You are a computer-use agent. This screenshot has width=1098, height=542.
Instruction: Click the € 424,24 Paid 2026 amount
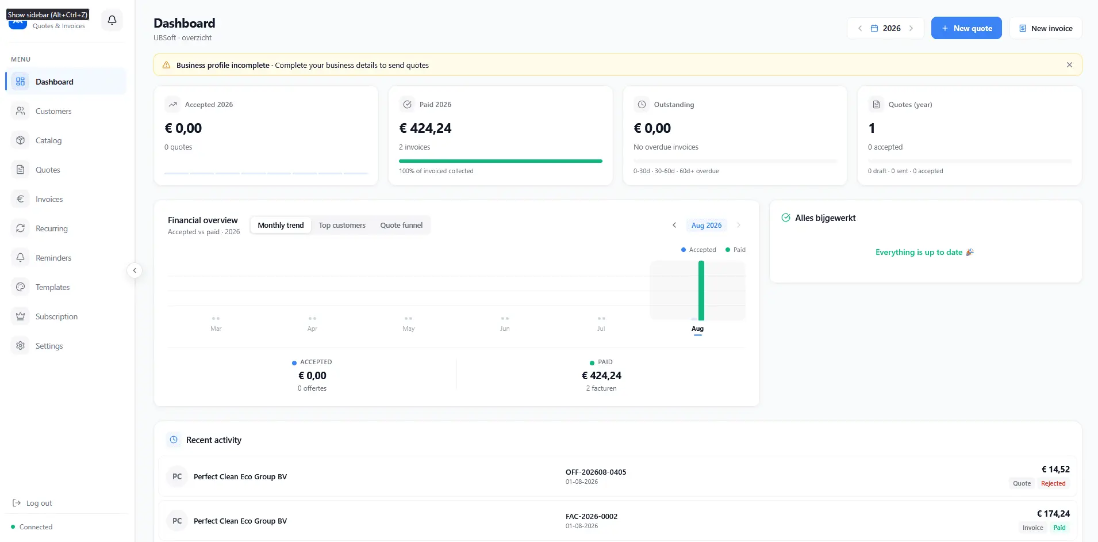[425, 128]
